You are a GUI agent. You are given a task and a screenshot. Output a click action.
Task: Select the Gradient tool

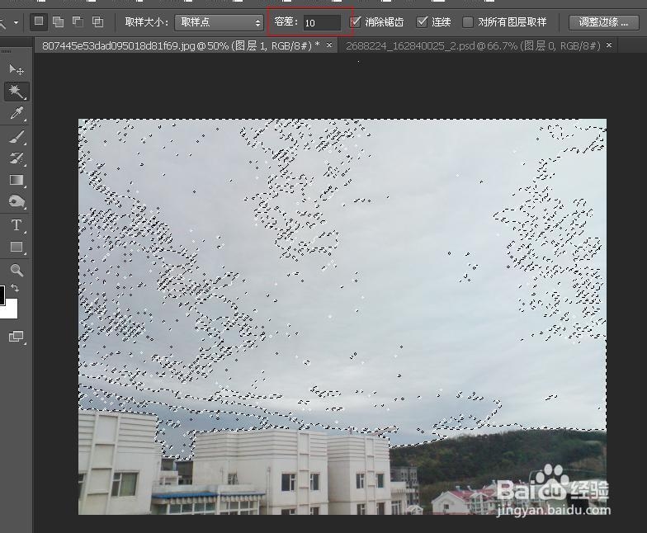[x=17, y=180]
